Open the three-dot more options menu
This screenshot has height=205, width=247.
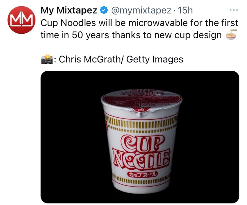234,10
